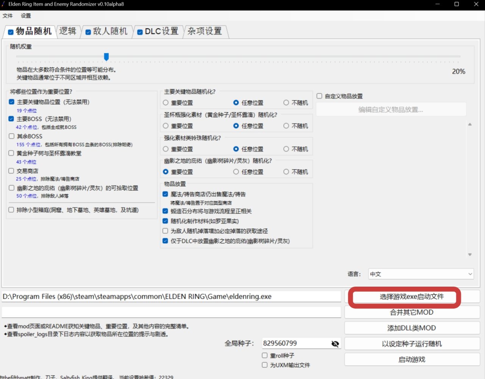Enable 黄金种子树与圣杯露滴教堂 checkbox
Screen dimensions: 485x379
(x=11, y=153)
